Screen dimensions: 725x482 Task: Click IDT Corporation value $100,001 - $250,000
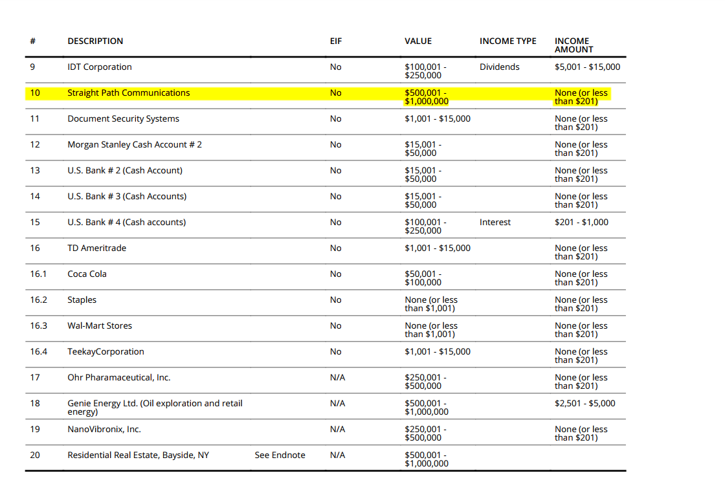425,71
